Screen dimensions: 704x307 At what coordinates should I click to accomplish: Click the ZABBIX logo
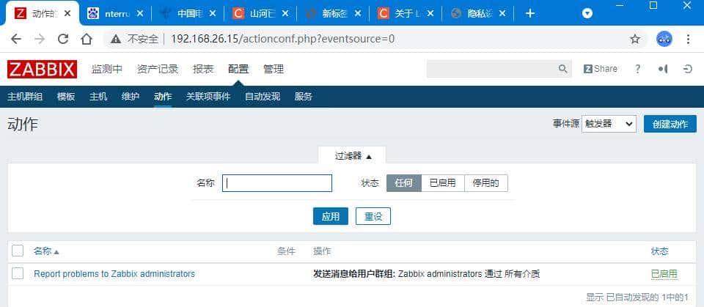coord(43,69)
